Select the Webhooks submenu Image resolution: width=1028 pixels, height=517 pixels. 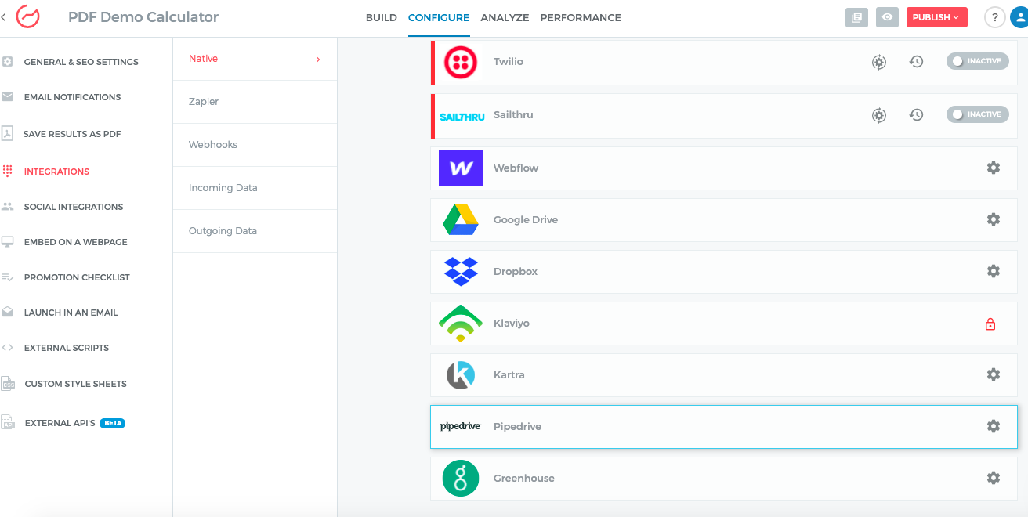pos(255,145)
